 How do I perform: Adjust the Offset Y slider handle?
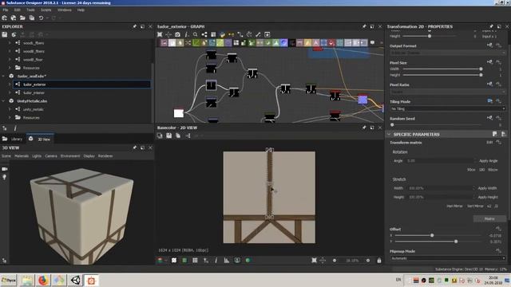click(x=456, y=242)
